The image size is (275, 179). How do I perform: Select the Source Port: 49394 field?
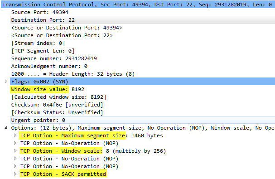(x=40, y=12)
